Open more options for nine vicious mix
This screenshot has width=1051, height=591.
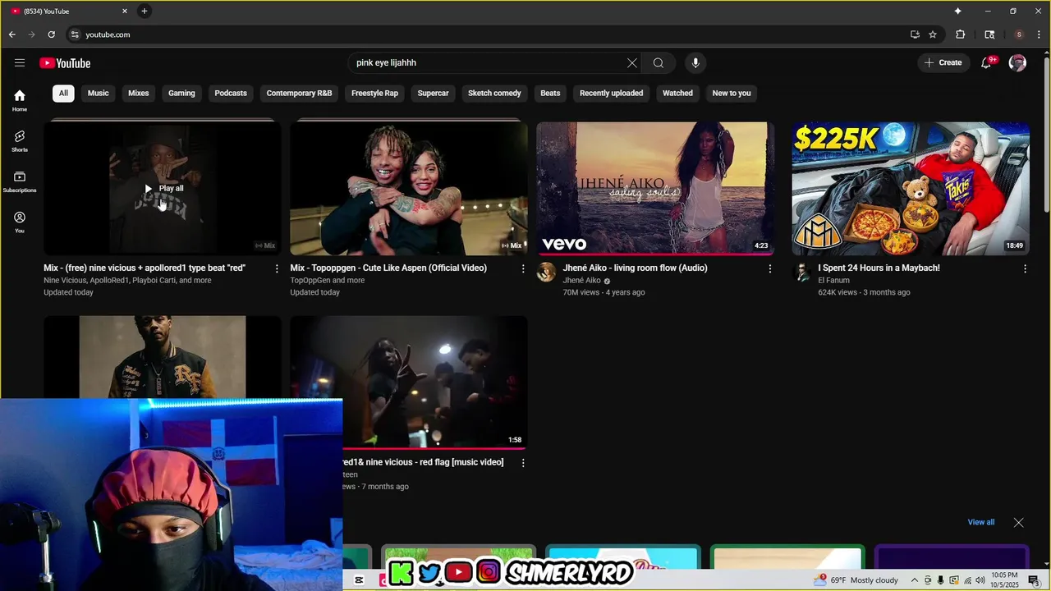pyautogui.click(x=277, y=268)
